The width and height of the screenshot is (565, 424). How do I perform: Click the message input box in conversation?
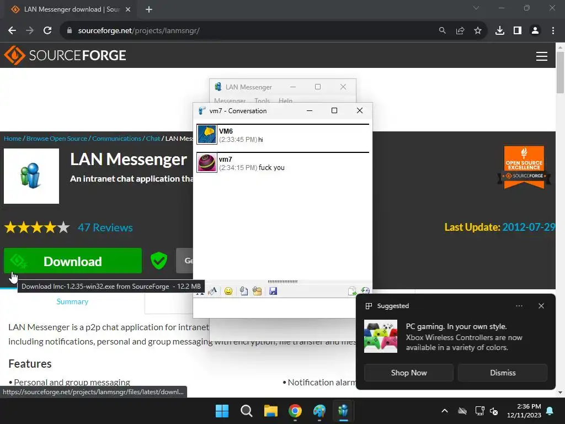coord(274,308)
